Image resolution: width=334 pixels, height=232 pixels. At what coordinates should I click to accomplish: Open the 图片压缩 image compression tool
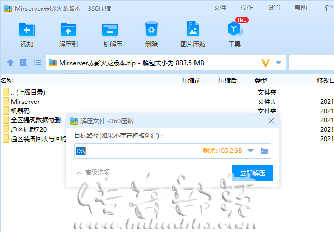(193, 28)
